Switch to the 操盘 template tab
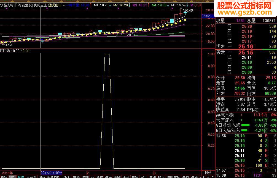The height and width of the screenshot is (178, 277). pyautogui.click(x=161, y=177)
